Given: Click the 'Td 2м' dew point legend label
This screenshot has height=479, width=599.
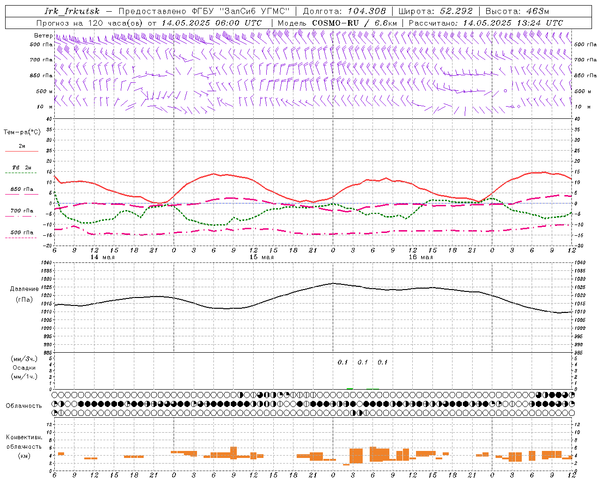Looking at the screenshot, I should pos(22,167).
